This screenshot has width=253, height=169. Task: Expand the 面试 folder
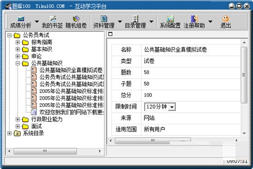point(17,126)
